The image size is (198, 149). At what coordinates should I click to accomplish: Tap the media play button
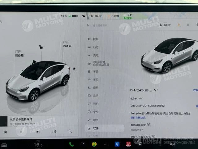coord(21,132)
